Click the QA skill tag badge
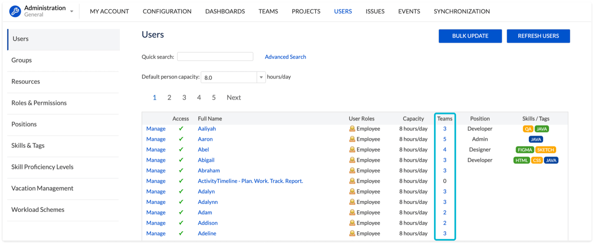 pyautogui.click(x=528, y=129)
